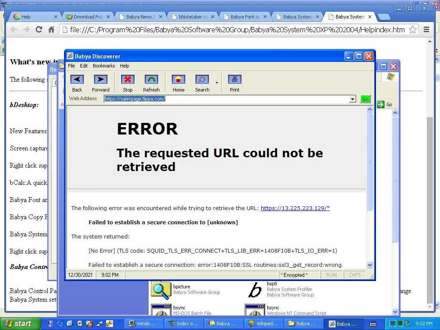
Task: Click the 9:02 PM status bar time
Action: pos(110,275)
